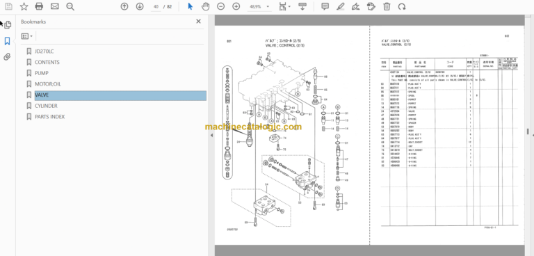Image resolution: width=534 pixels, height=256 pixels.
Task: Select the highlighted VALVE bookmark
Action: [x=120, y=95]
